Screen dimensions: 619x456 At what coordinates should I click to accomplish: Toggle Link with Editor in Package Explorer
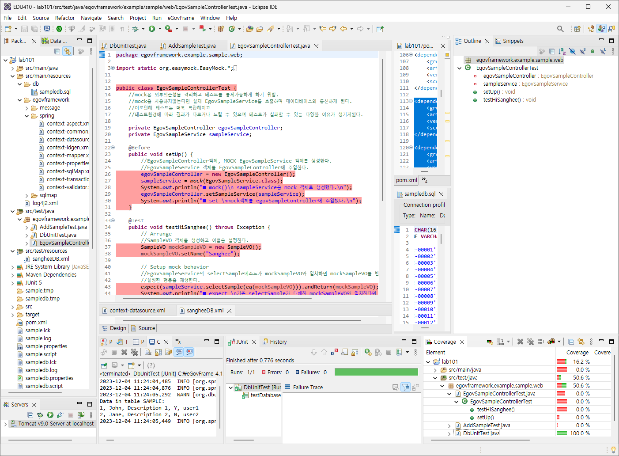point(67,51)
